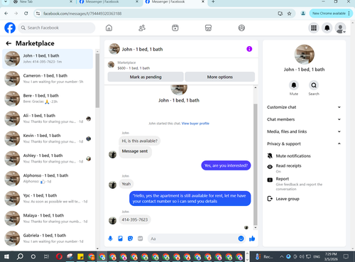This screenshot has width=355, height=262.
Task: Switch to the New Tab browser tab
Action: 43,2
